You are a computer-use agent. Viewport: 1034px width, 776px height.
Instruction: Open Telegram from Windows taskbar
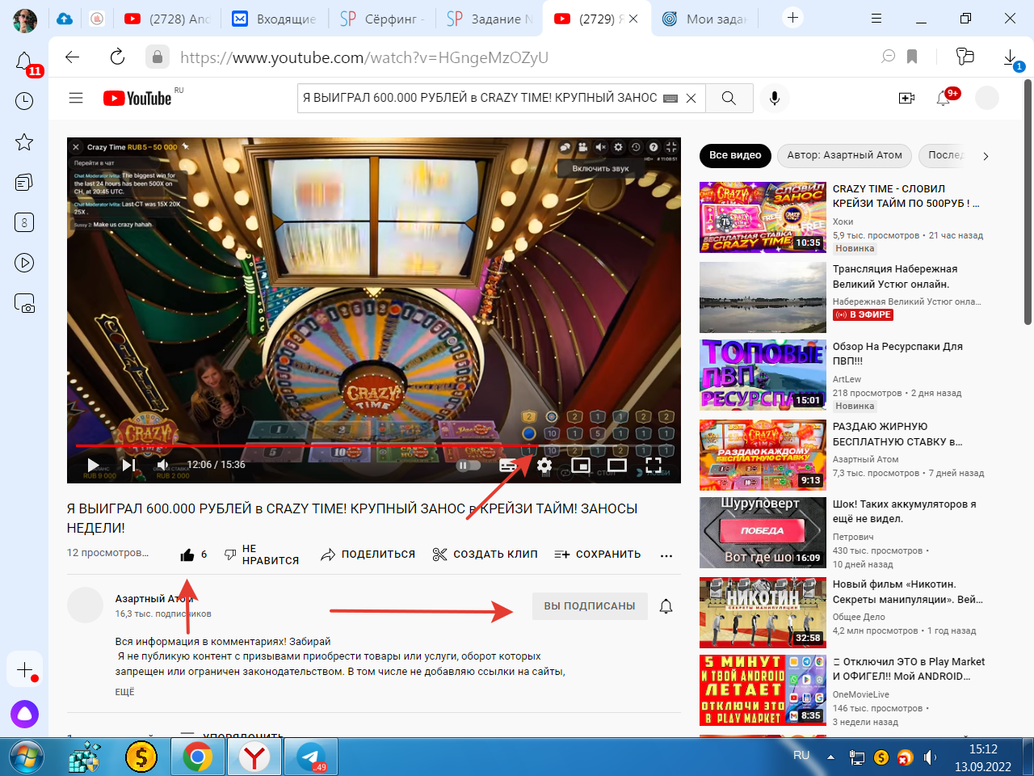[x=311, y=757]
